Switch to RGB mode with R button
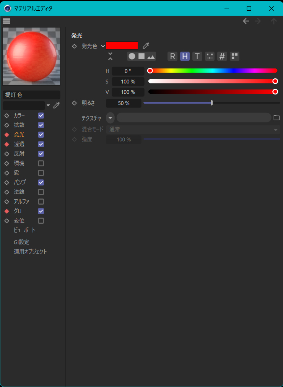The height and width of the screenshot is (387, 283). (x=172, y=57)
